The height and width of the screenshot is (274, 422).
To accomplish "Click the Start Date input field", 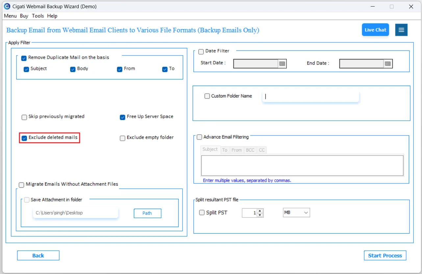I will click(x=256, y=64).
